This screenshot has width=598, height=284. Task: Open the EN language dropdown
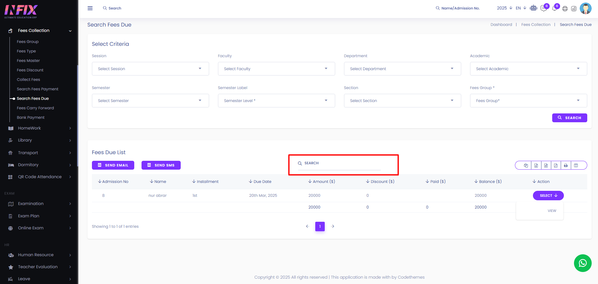point(521,8)
